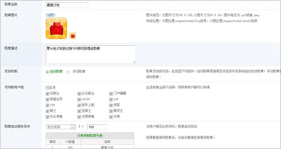This screenshot has height=149, width=281.
Task: Toggle the 侠客 checkbox
Action: coord(111,105)
